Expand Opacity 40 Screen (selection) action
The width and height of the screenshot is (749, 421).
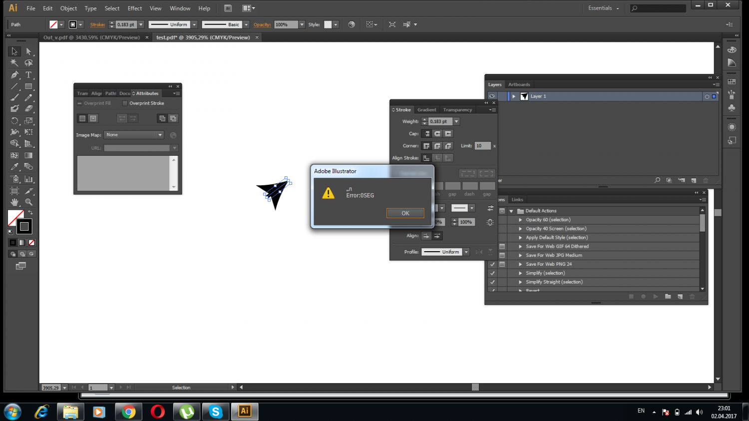pyautogui.click(x=520, y=229)
